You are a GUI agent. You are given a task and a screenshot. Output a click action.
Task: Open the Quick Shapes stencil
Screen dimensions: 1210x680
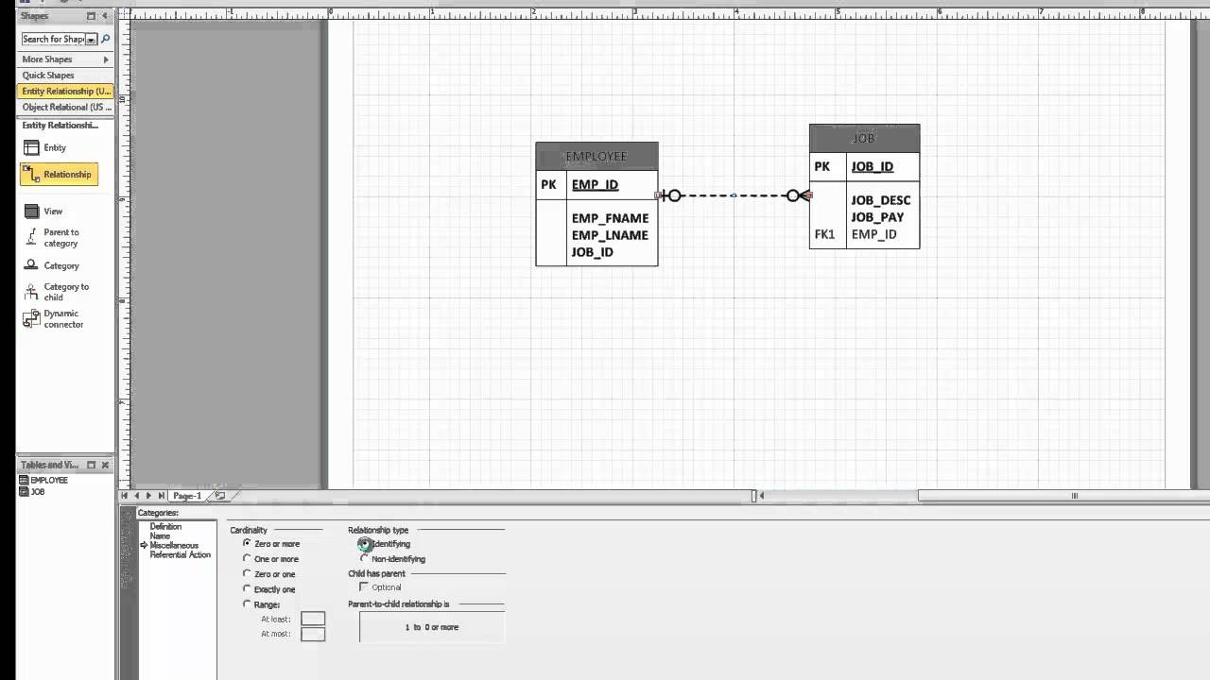(64, 76)
